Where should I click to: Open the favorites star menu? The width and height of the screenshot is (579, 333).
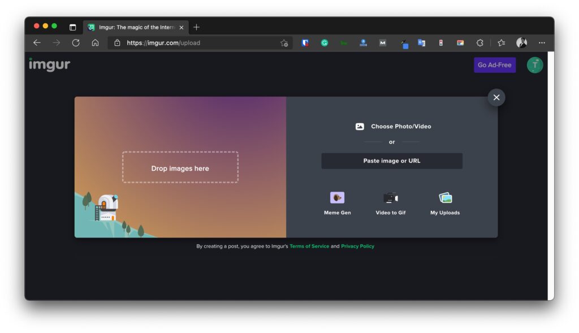coord(500,42)
